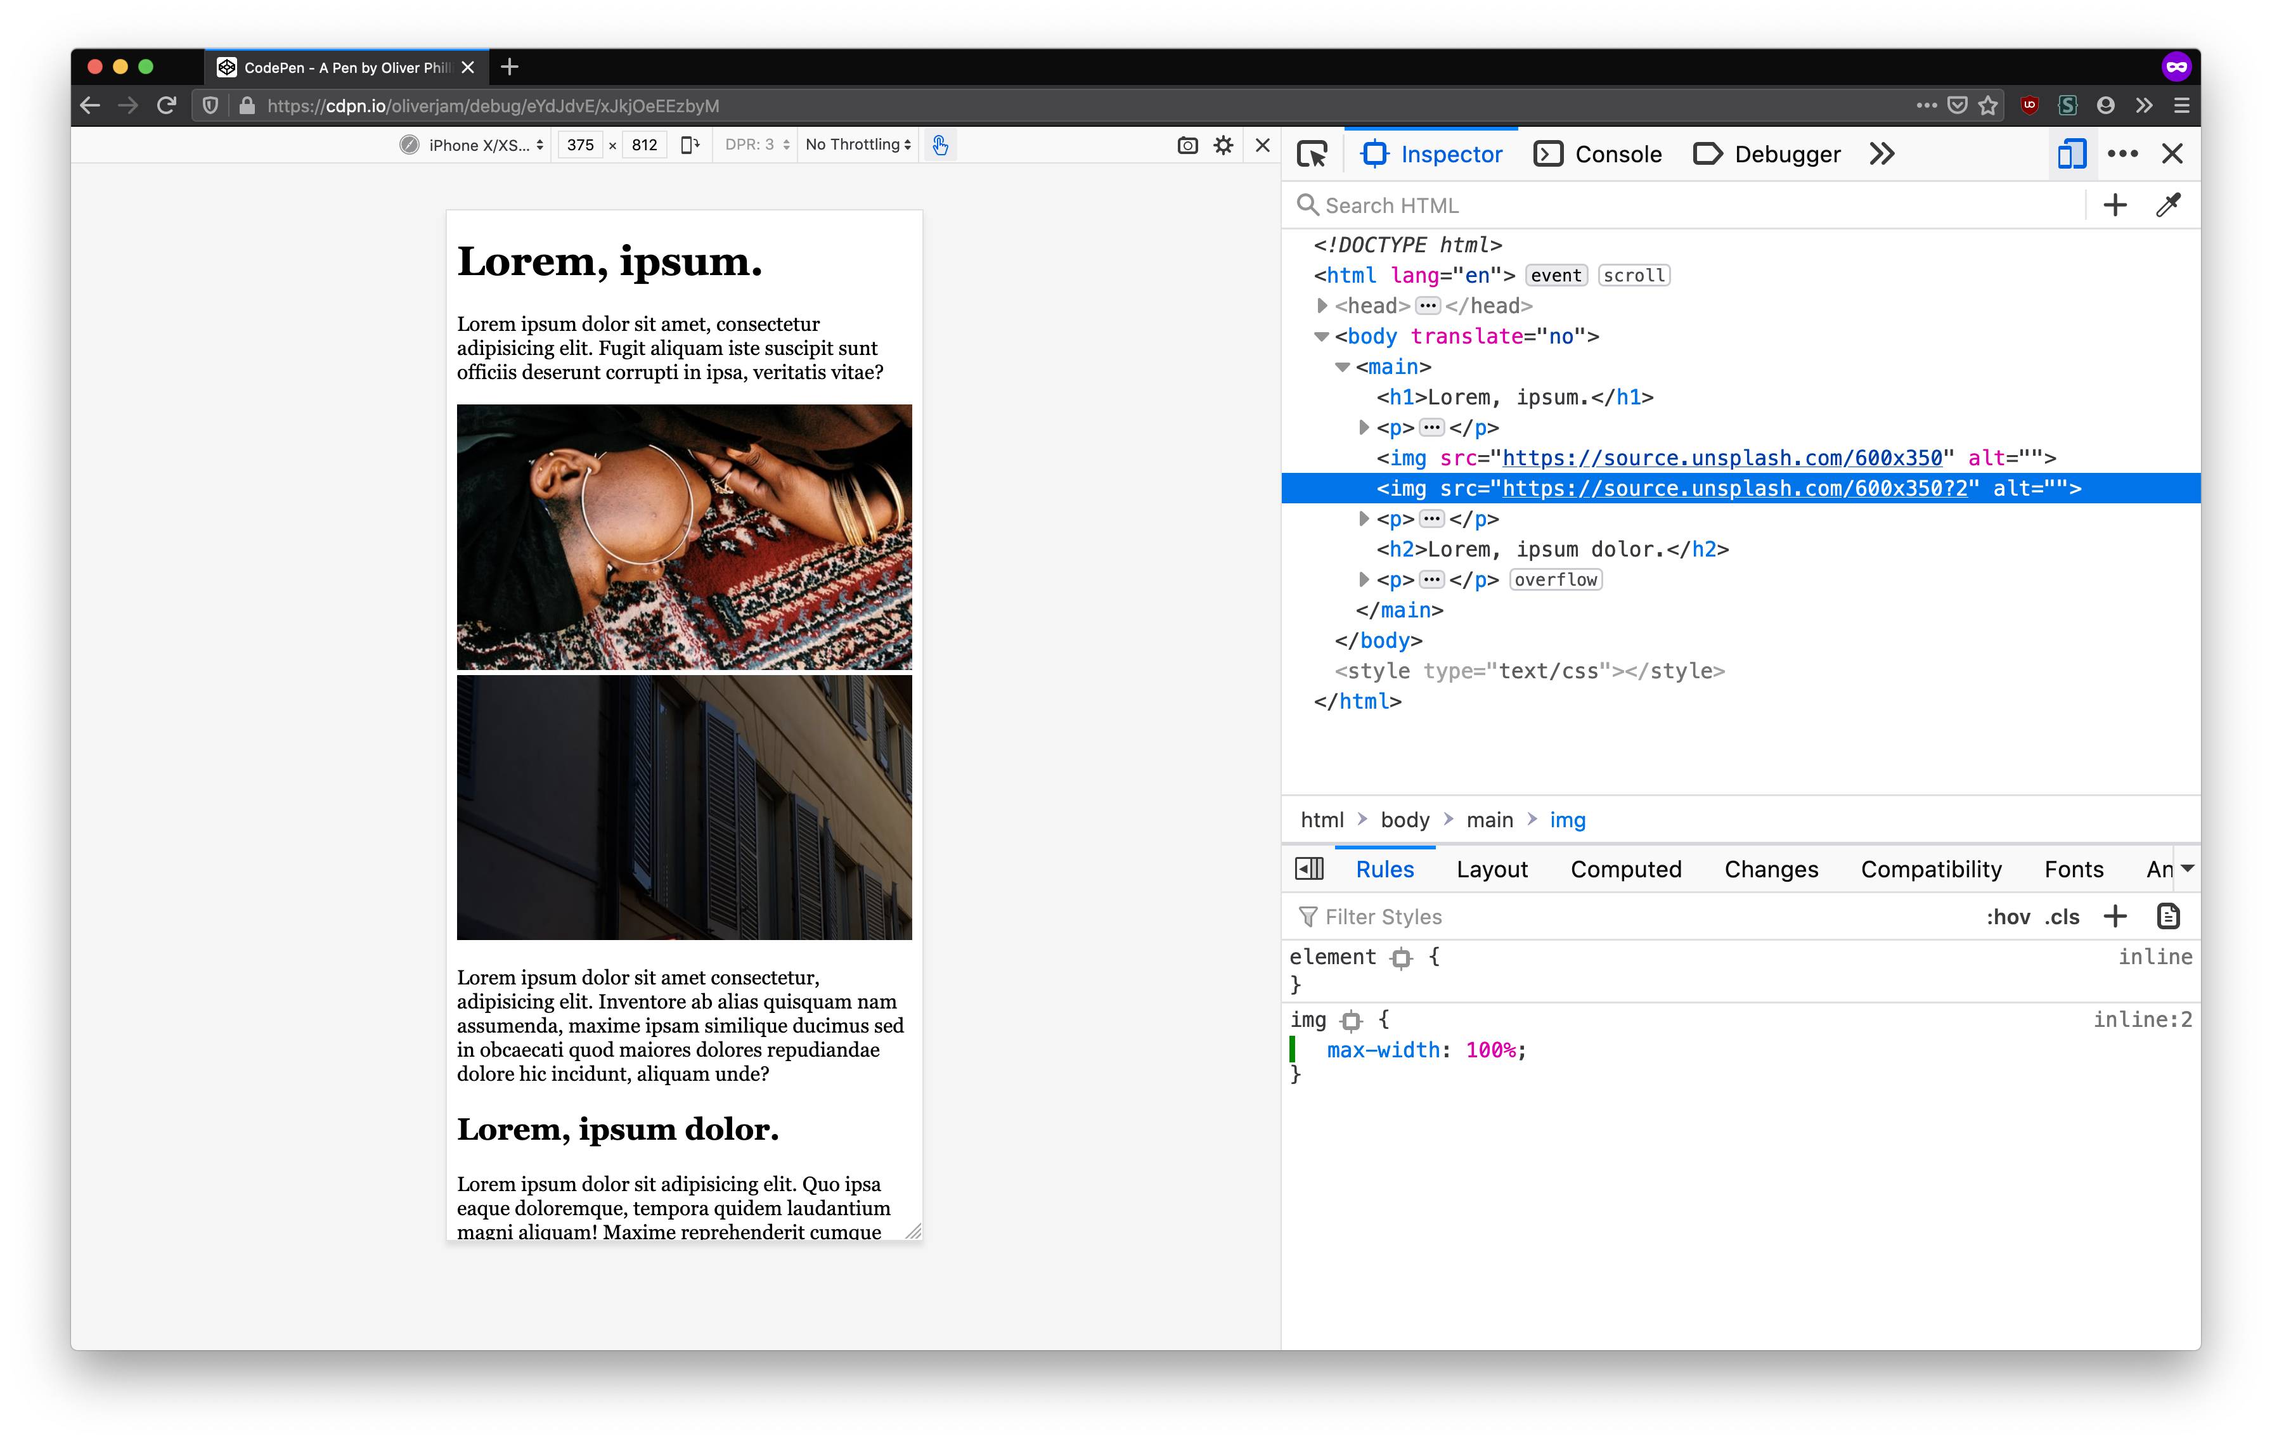Click the first unsplash 600x350 image link
The image size is (2272, 1444).
[x=1721, y=458]
